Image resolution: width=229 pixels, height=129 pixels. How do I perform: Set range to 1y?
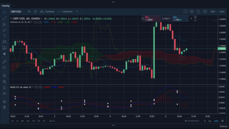[18, 121]
